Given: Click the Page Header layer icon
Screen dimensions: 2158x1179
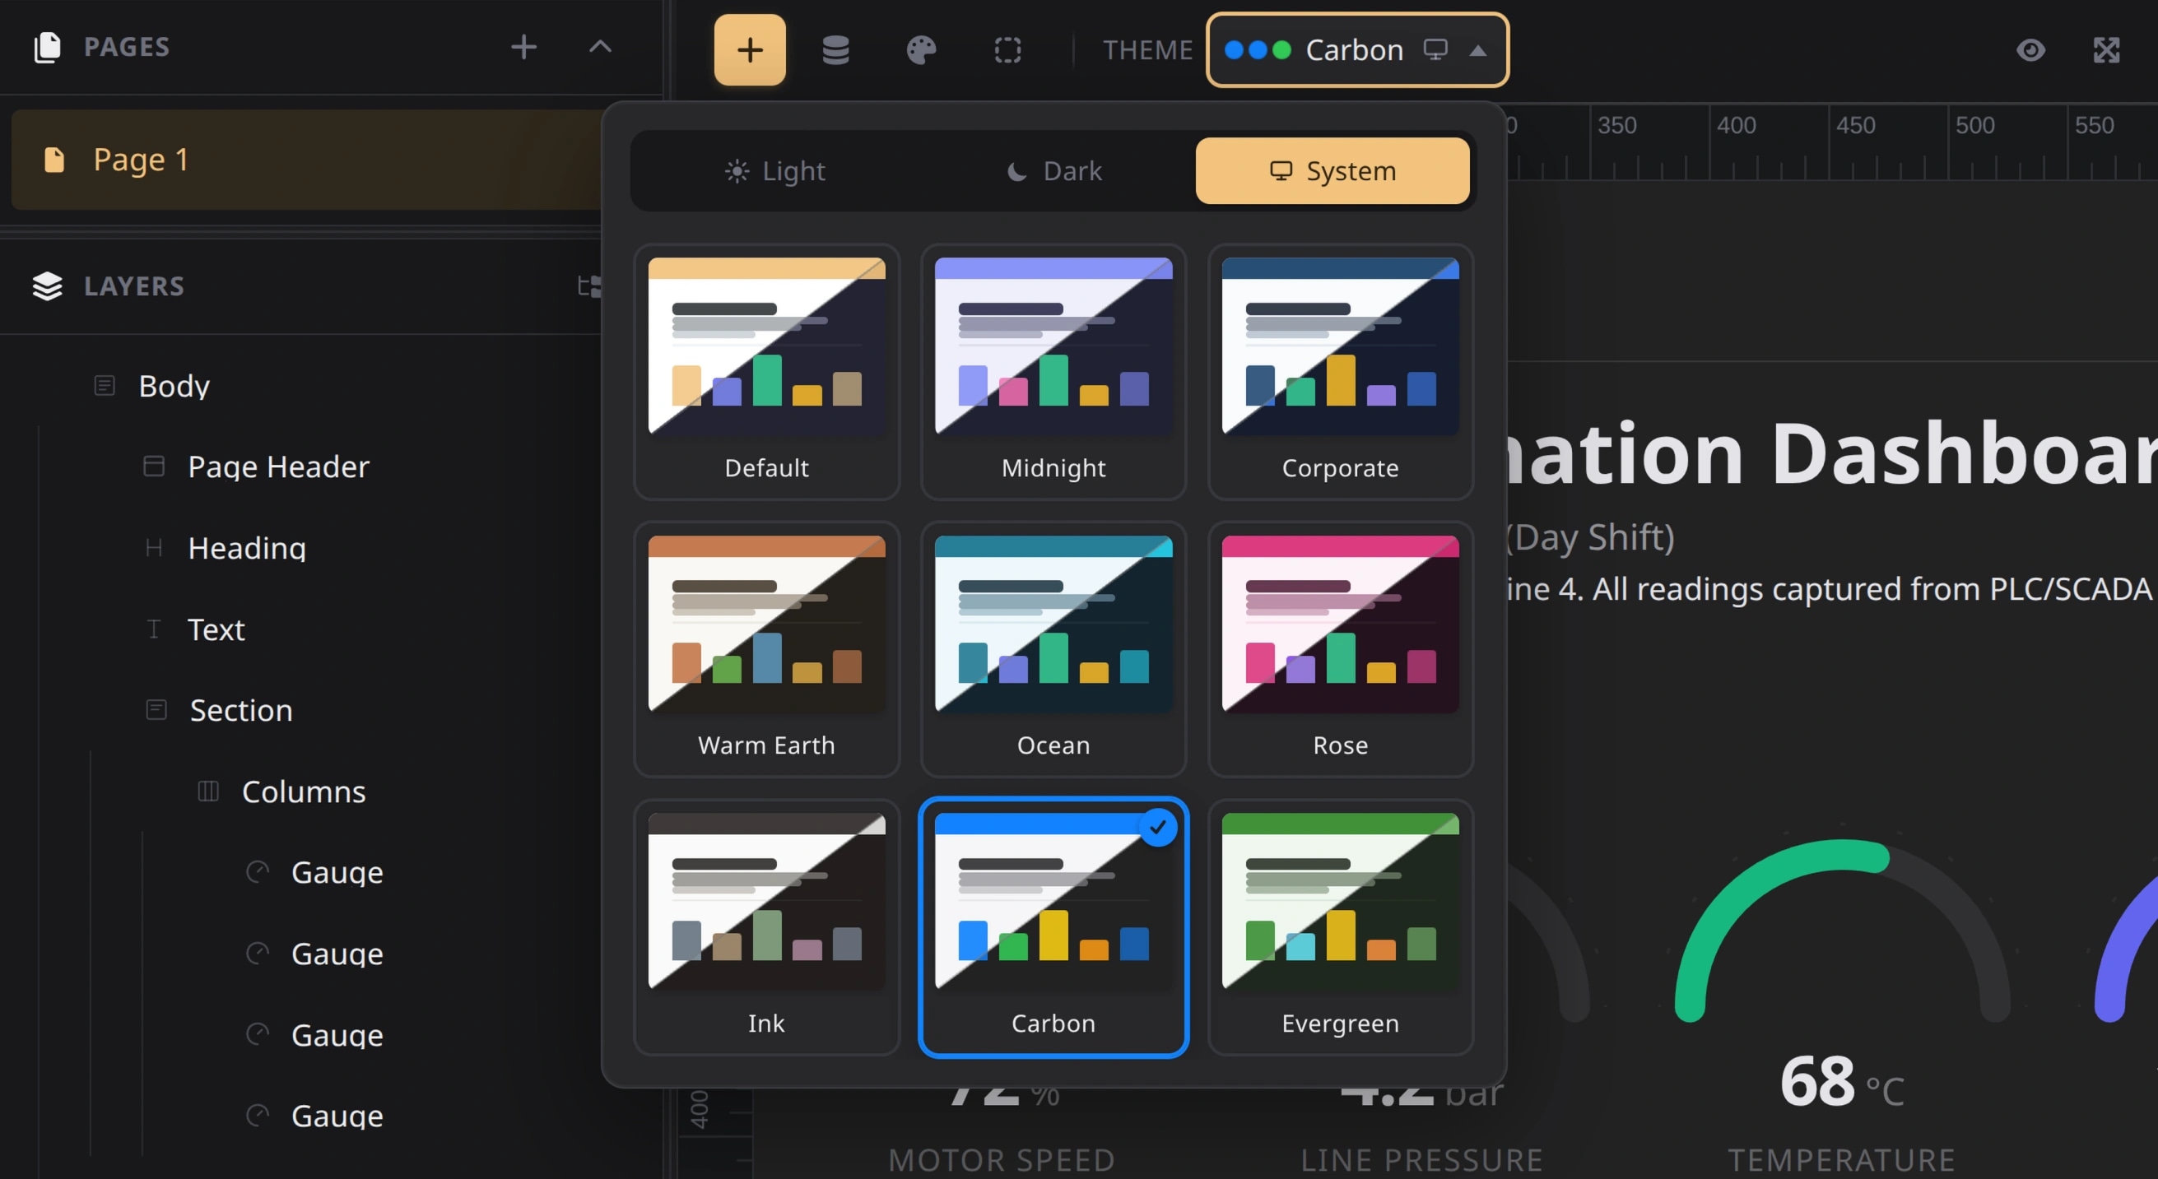Looking at the screenshot, I should [153, 466].
